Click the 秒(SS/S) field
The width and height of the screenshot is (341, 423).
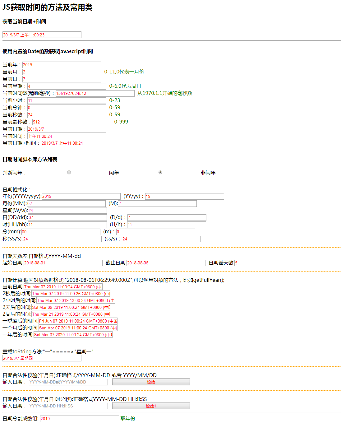click(x=62, y=239)
